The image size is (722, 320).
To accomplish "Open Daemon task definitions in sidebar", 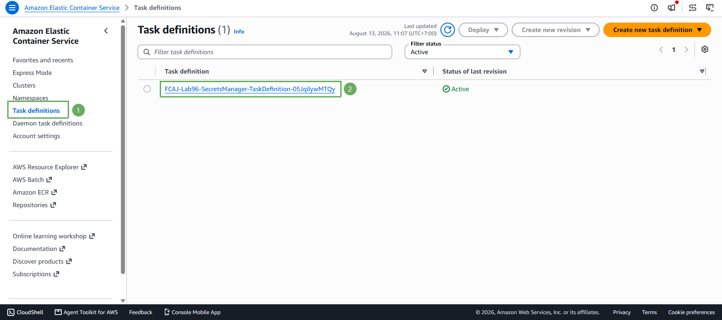I will tap(47, 123).
